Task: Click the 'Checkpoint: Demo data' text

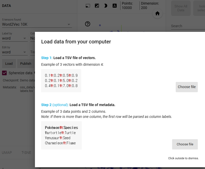Action: pyautogui.click(x=19, y=80)
